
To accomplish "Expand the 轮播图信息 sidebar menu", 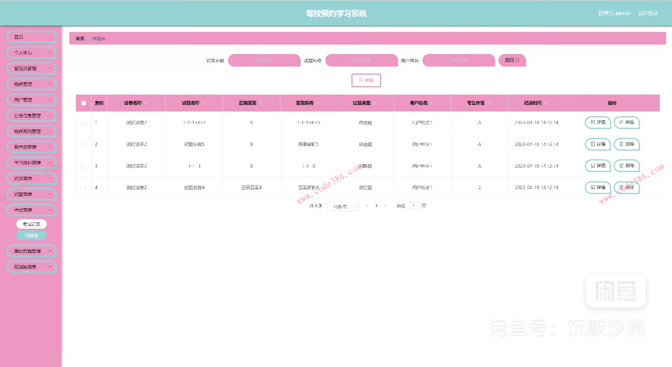I will (31, 267).
